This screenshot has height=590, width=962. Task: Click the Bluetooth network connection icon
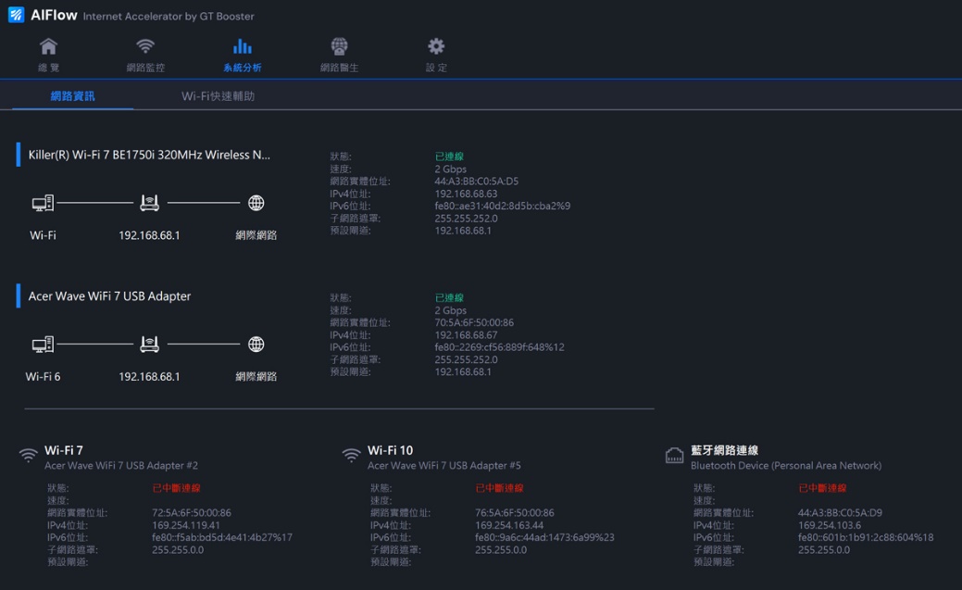pos(674,456)
